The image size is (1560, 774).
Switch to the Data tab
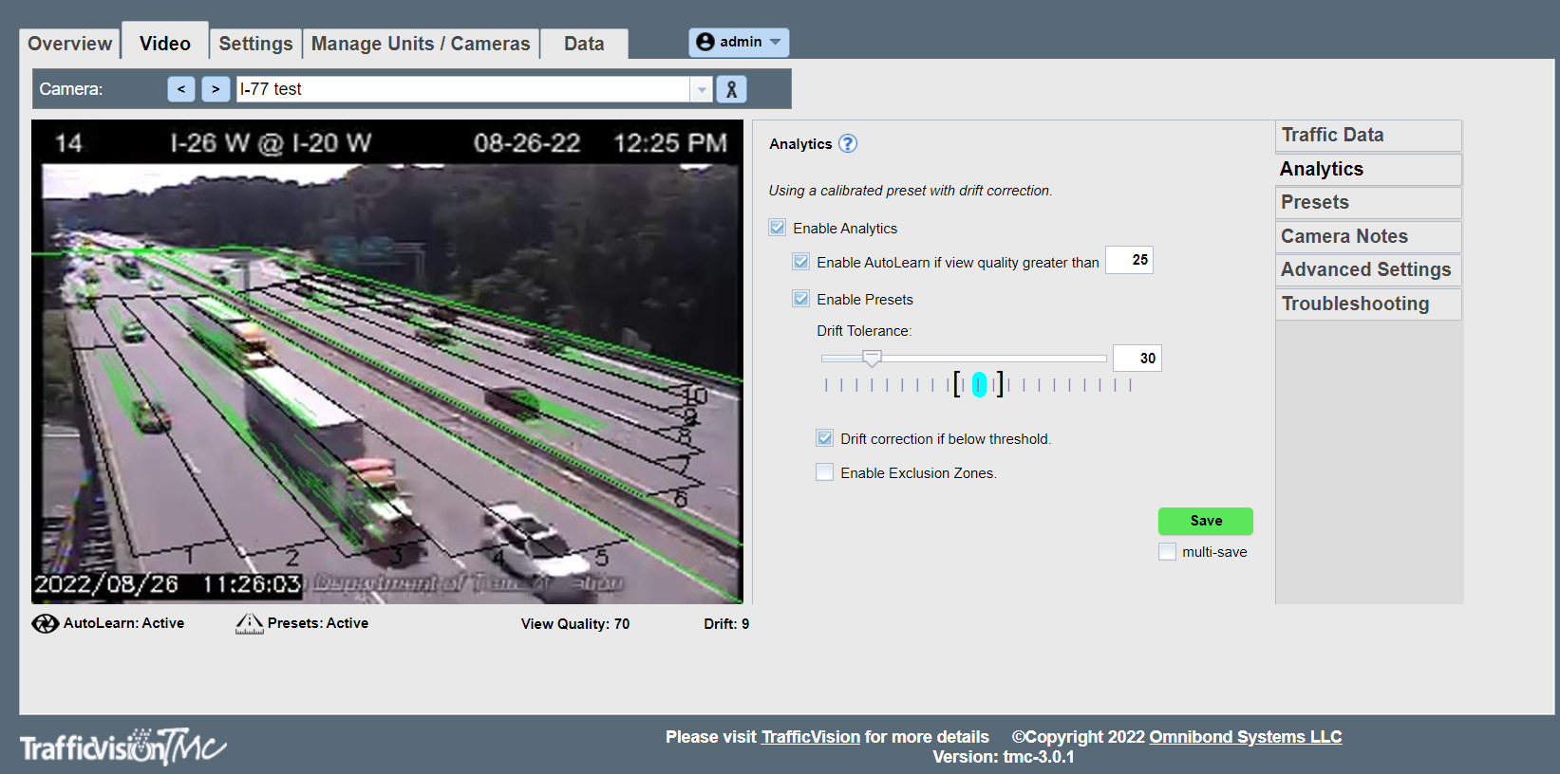point(584,44)
